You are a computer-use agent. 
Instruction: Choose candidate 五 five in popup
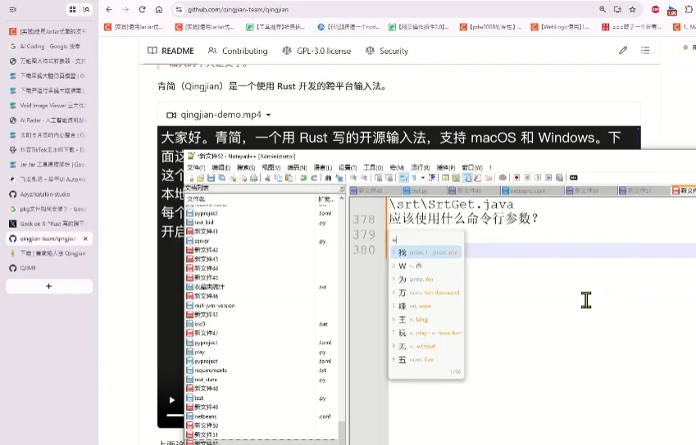pos(426,360)
